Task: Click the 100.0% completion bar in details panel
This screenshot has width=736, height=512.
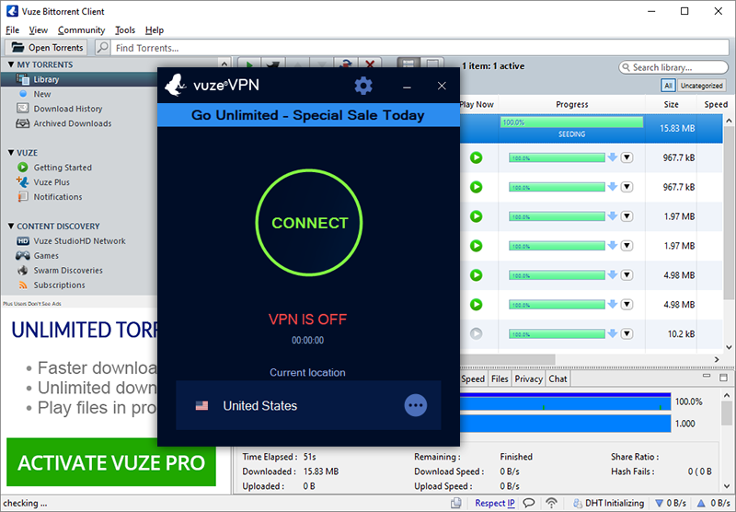Action: (565, 401)
